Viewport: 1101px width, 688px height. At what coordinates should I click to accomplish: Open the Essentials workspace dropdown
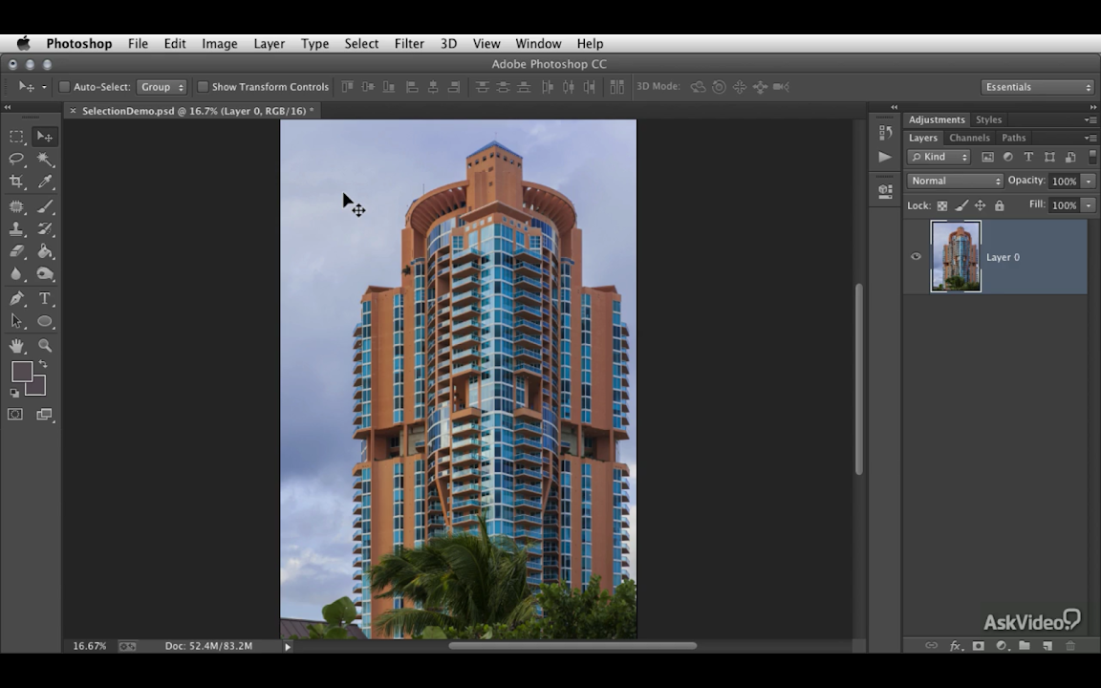(1037, 87)
